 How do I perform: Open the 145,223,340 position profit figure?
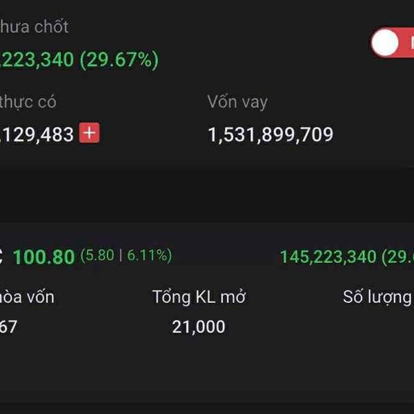(328, 257)
